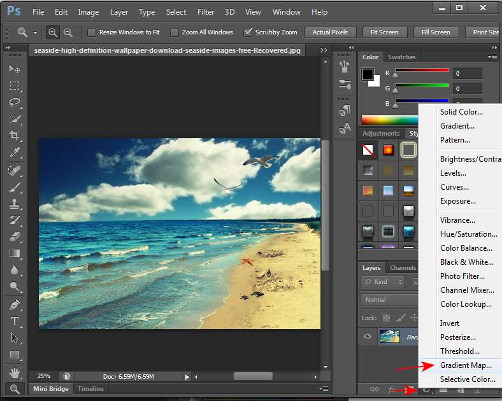Select the Horizontal Type tool
Viewport: 502px width, 401px height.
pyautogui.click(x=15, y=321)
